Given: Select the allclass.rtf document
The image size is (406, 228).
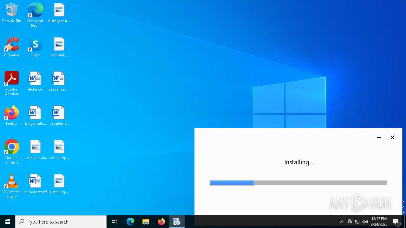Looking at the screenshot, I should [x=35, y=82].
